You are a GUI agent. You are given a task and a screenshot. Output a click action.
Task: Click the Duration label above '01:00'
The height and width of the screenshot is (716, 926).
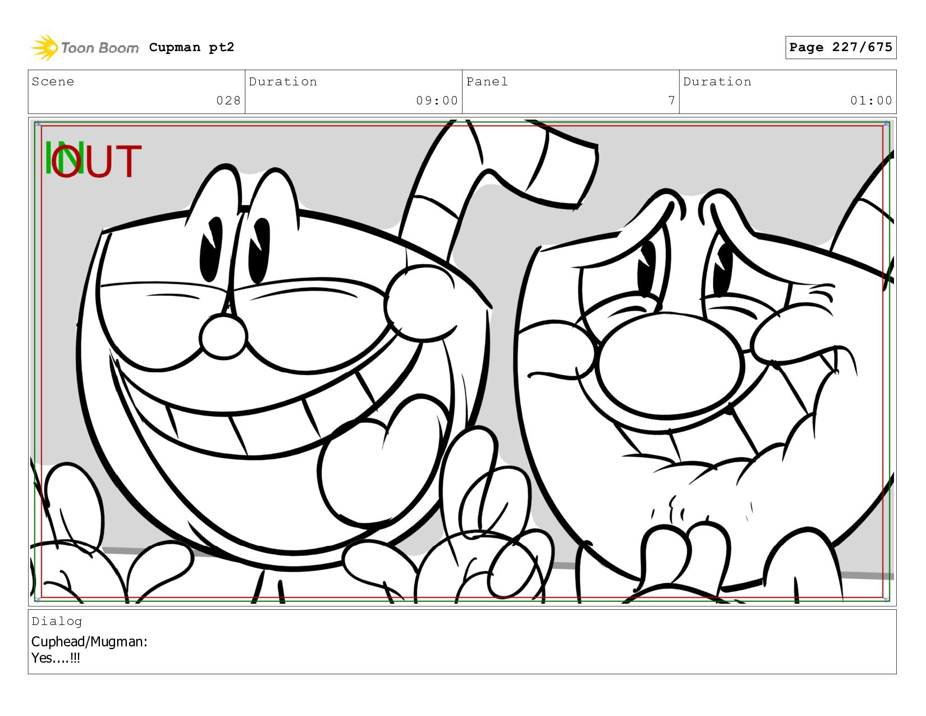pos(717,81)
